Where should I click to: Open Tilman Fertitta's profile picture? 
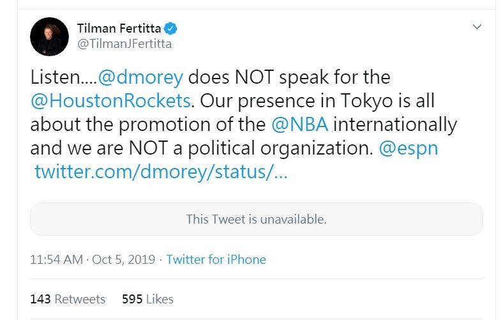click(49, 36)
